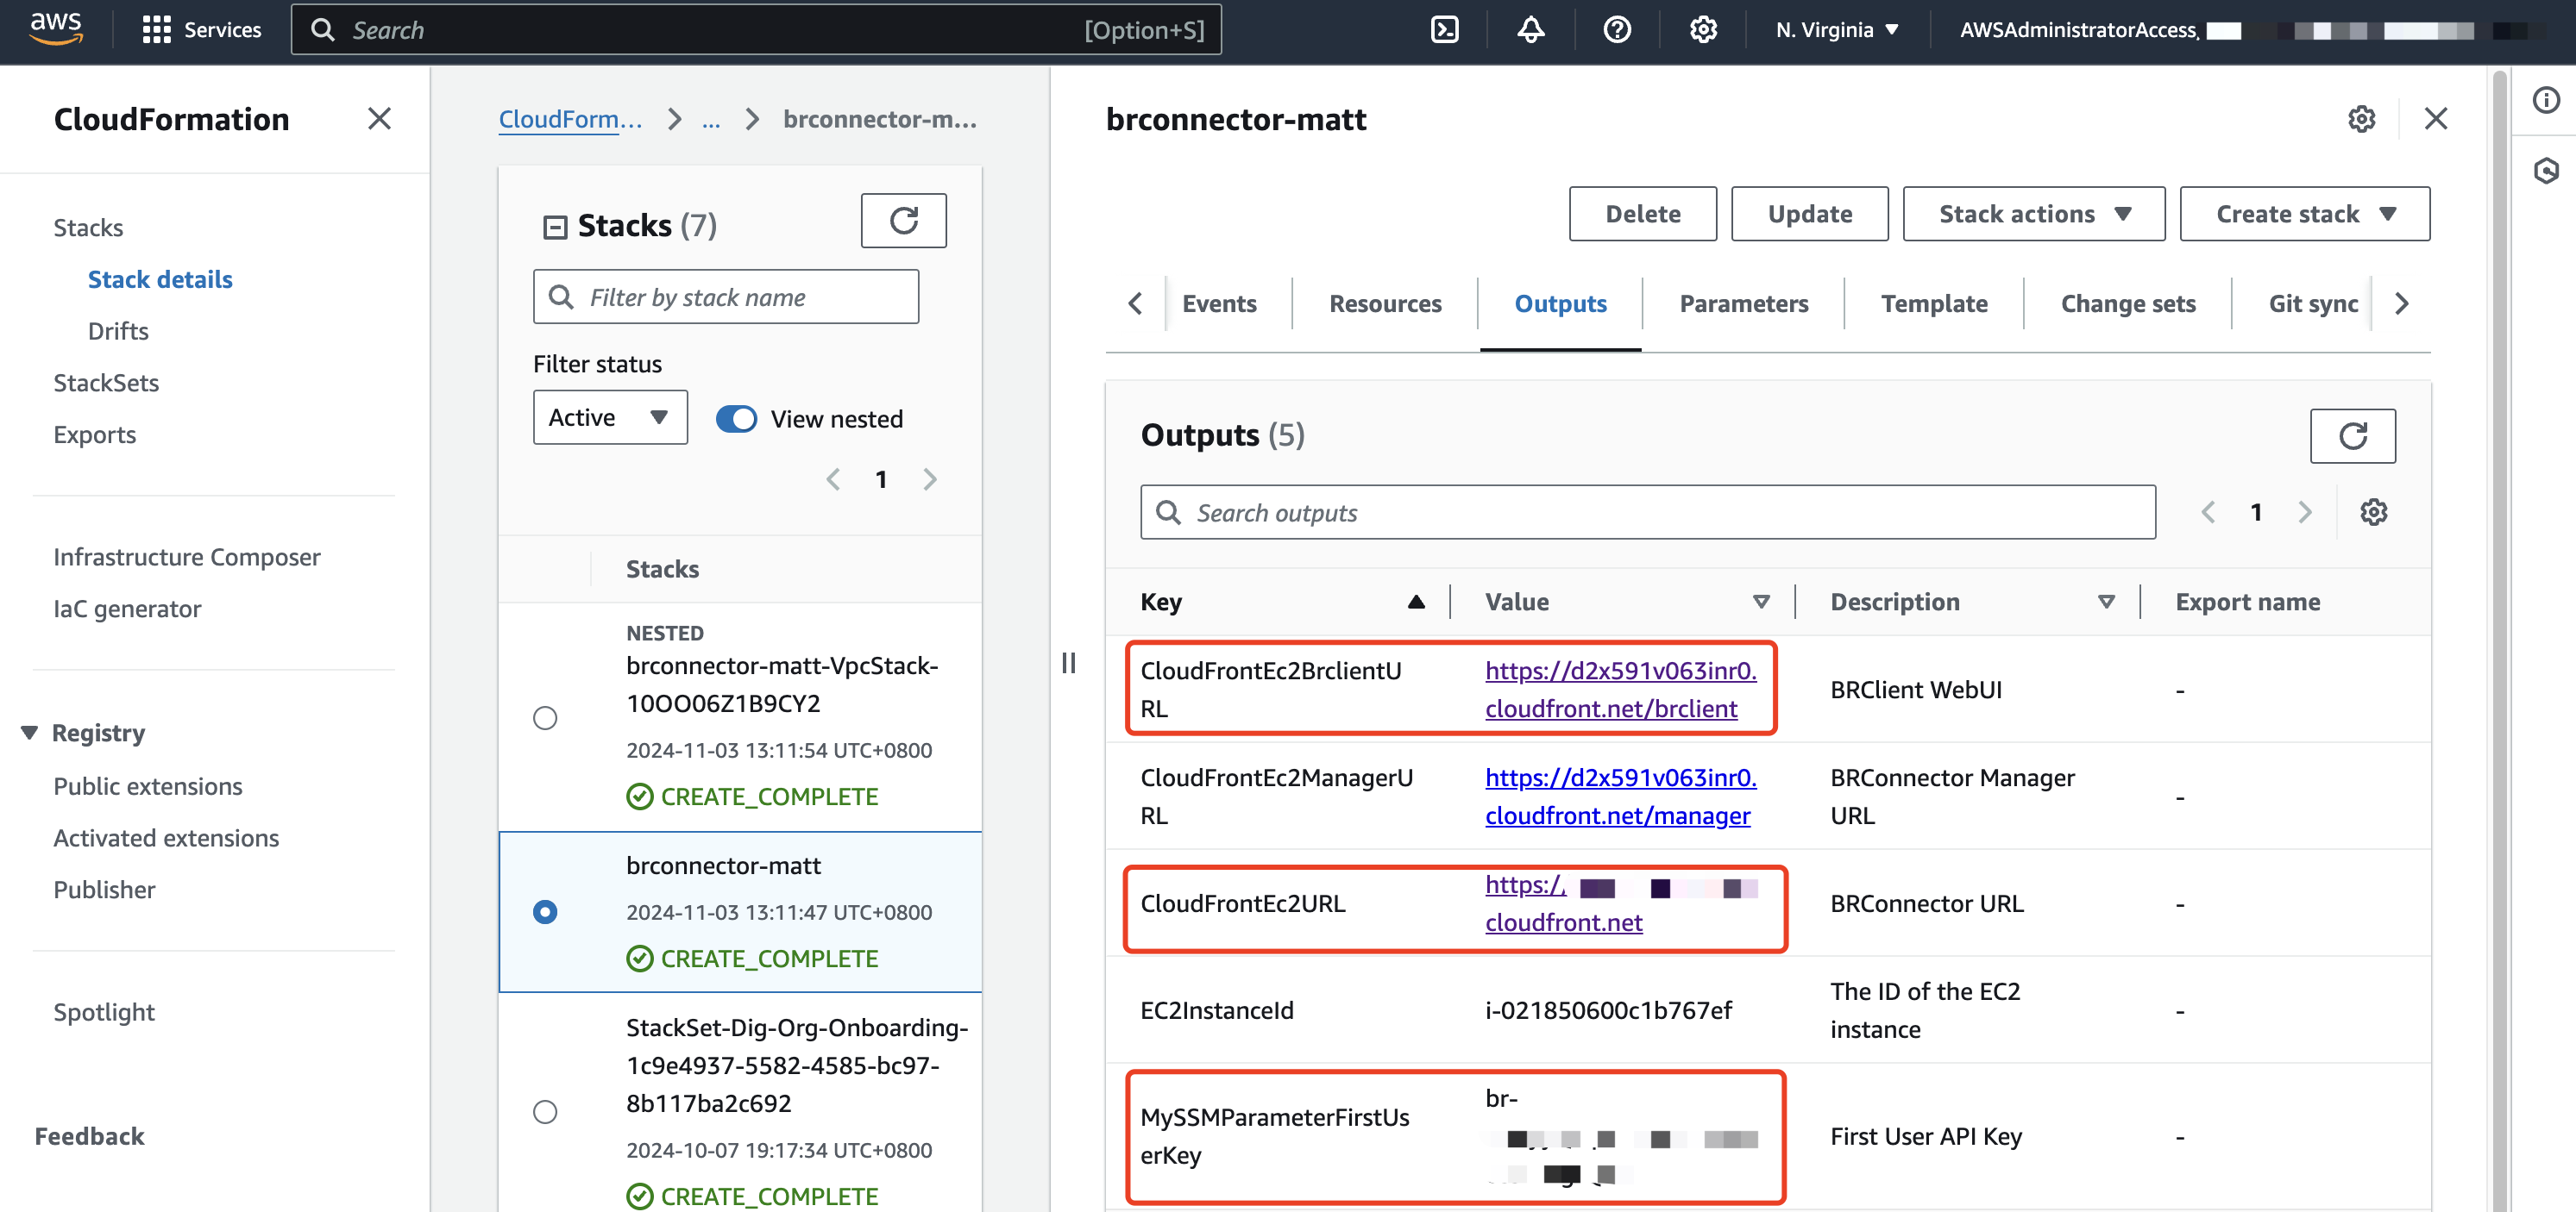The height and width of the screenshot is (1212, 2576).
Task: Open the info panel icon on right edge
Action: coord(2545,100)
